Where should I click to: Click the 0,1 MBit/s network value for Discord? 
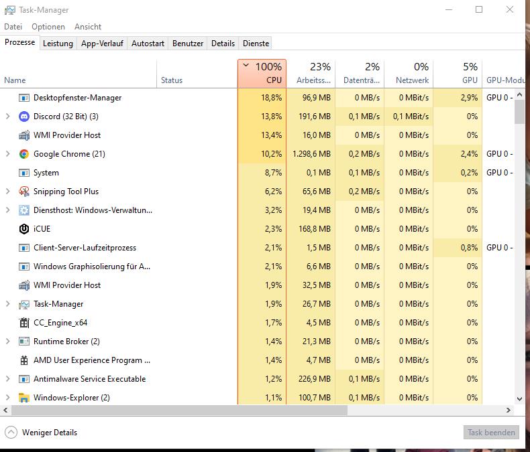(411, 117)
